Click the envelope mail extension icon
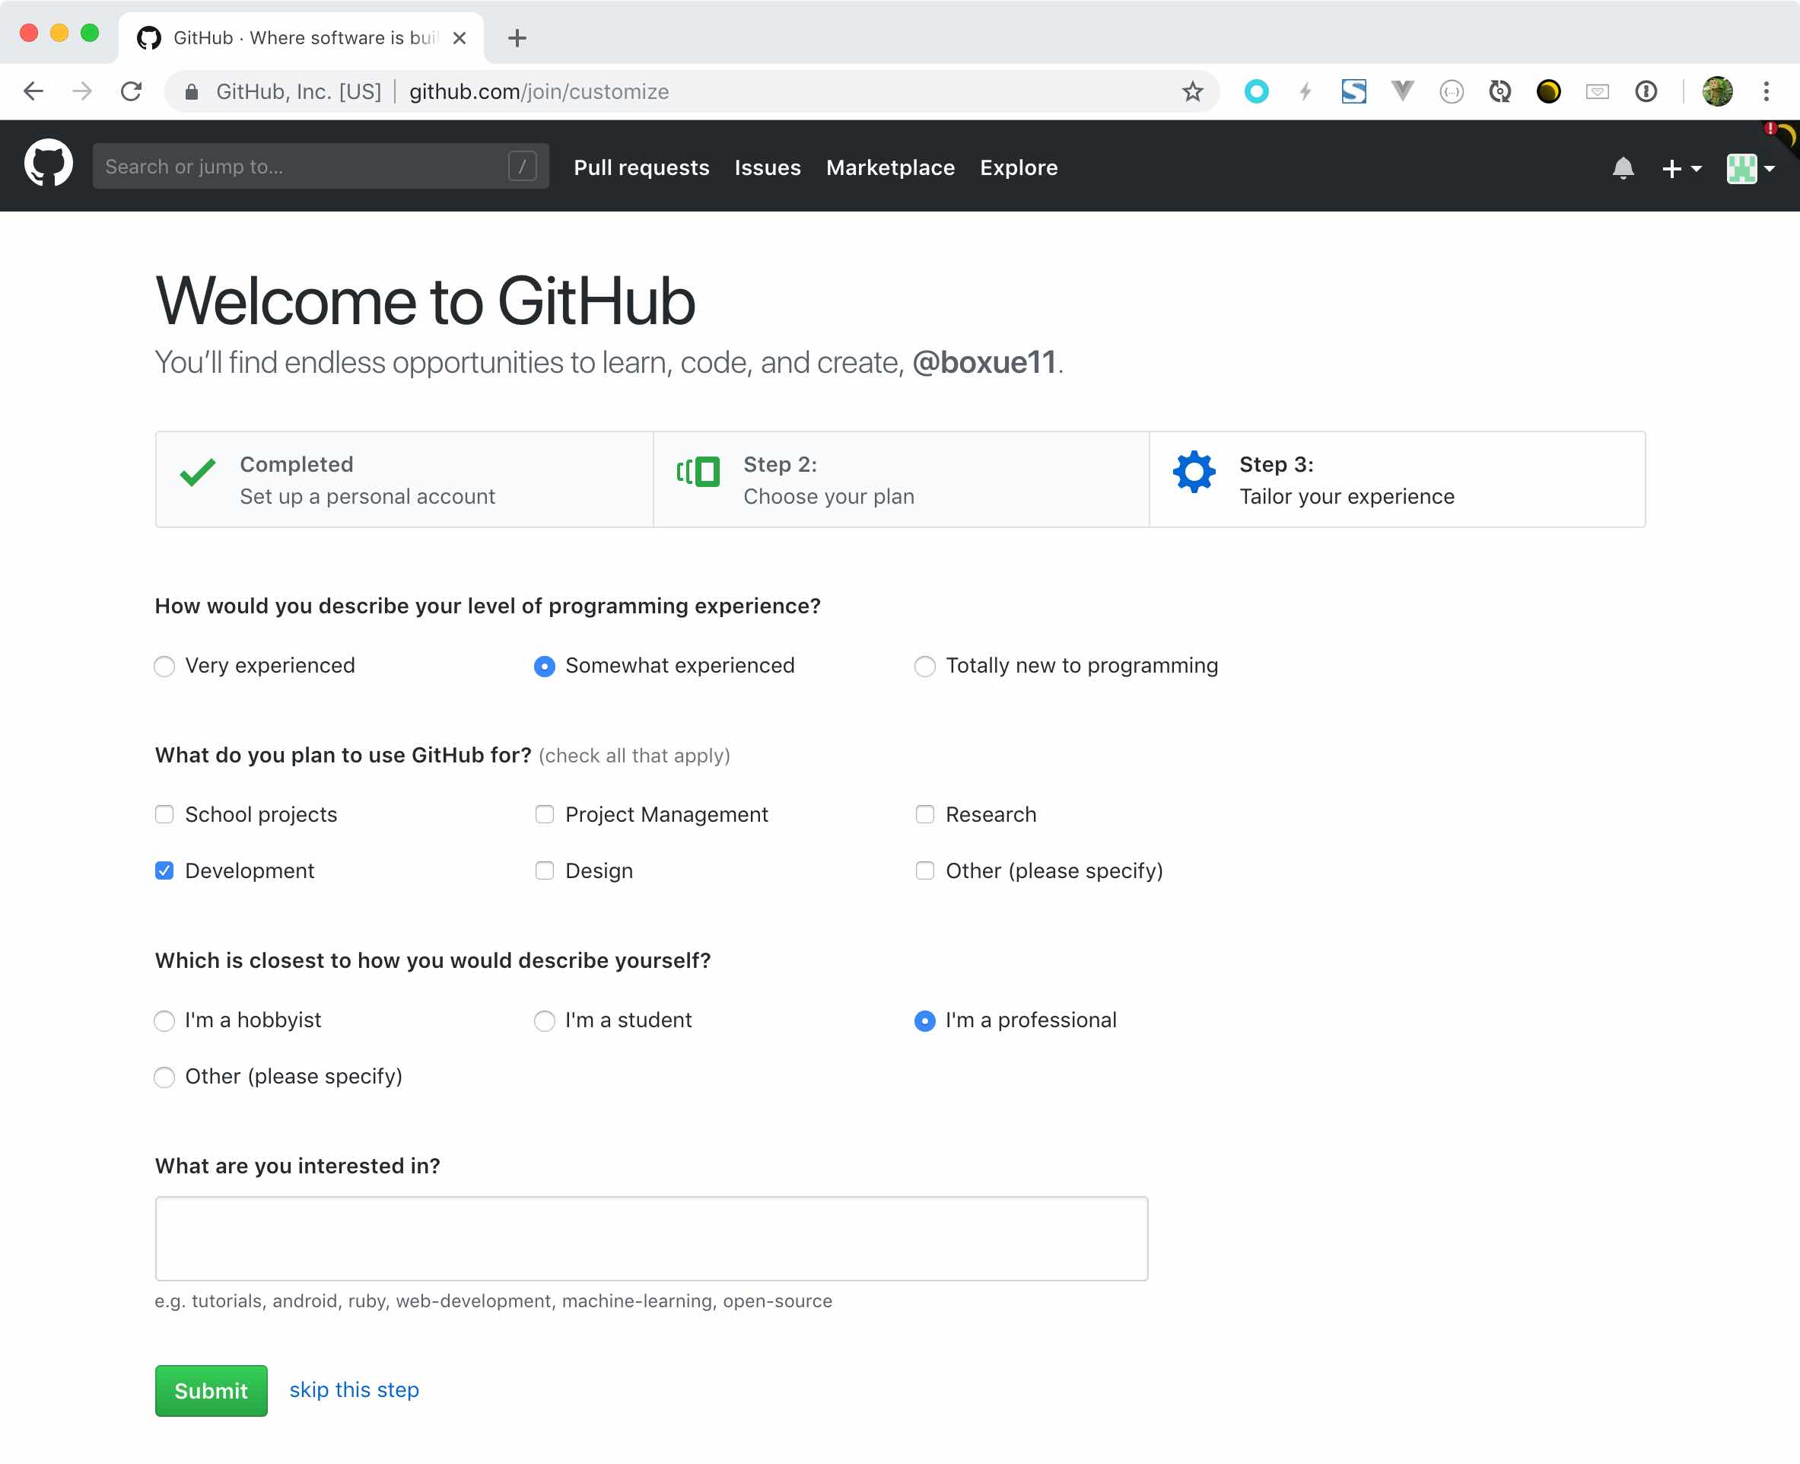The height and width of the screenshot is (1464, 1800). [x=1597, y=91]
